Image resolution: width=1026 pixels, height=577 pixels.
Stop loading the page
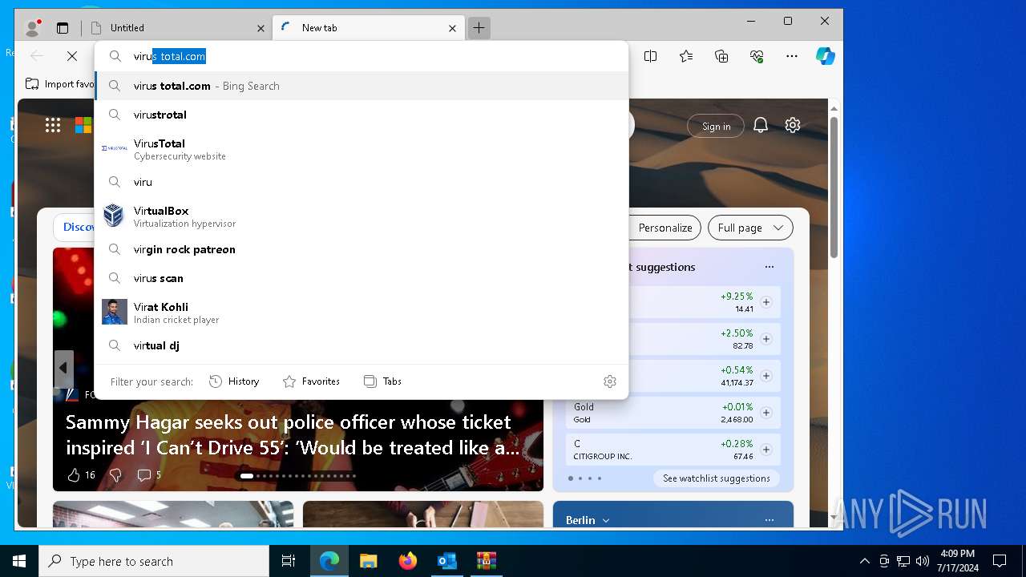[72, 56]
